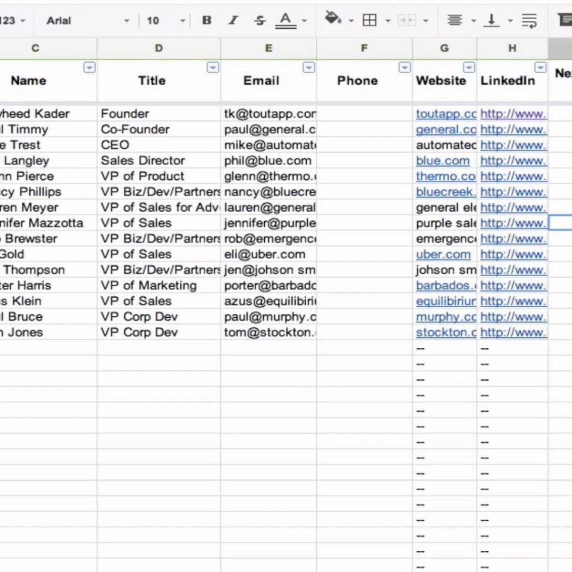This screenshot has width=572, height=572.
Task: Select the text wrapping icon
Action: click(529, 19)
